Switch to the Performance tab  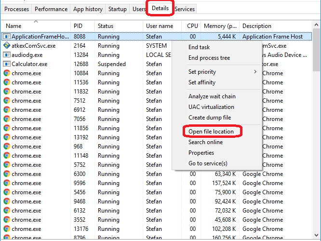pos(51,9)
